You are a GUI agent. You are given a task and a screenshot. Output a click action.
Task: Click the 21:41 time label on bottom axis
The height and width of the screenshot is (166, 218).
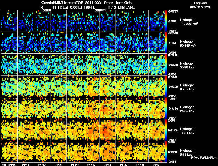point(107,165)
